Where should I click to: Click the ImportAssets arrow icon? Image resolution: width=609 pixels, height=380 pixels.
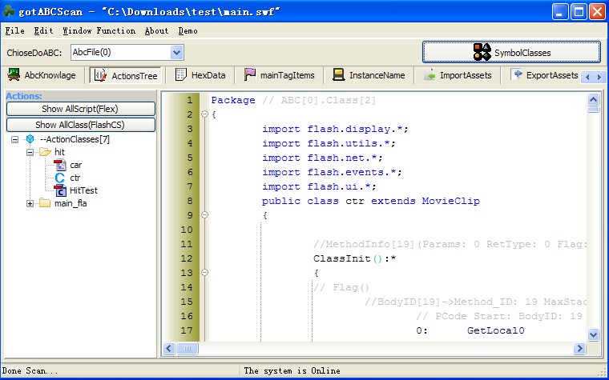click(x=430, y=74)
